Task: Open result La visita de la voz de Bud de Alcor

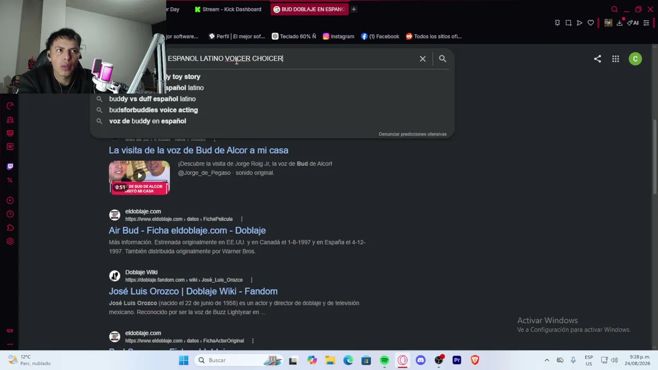Action: point(198,150)
